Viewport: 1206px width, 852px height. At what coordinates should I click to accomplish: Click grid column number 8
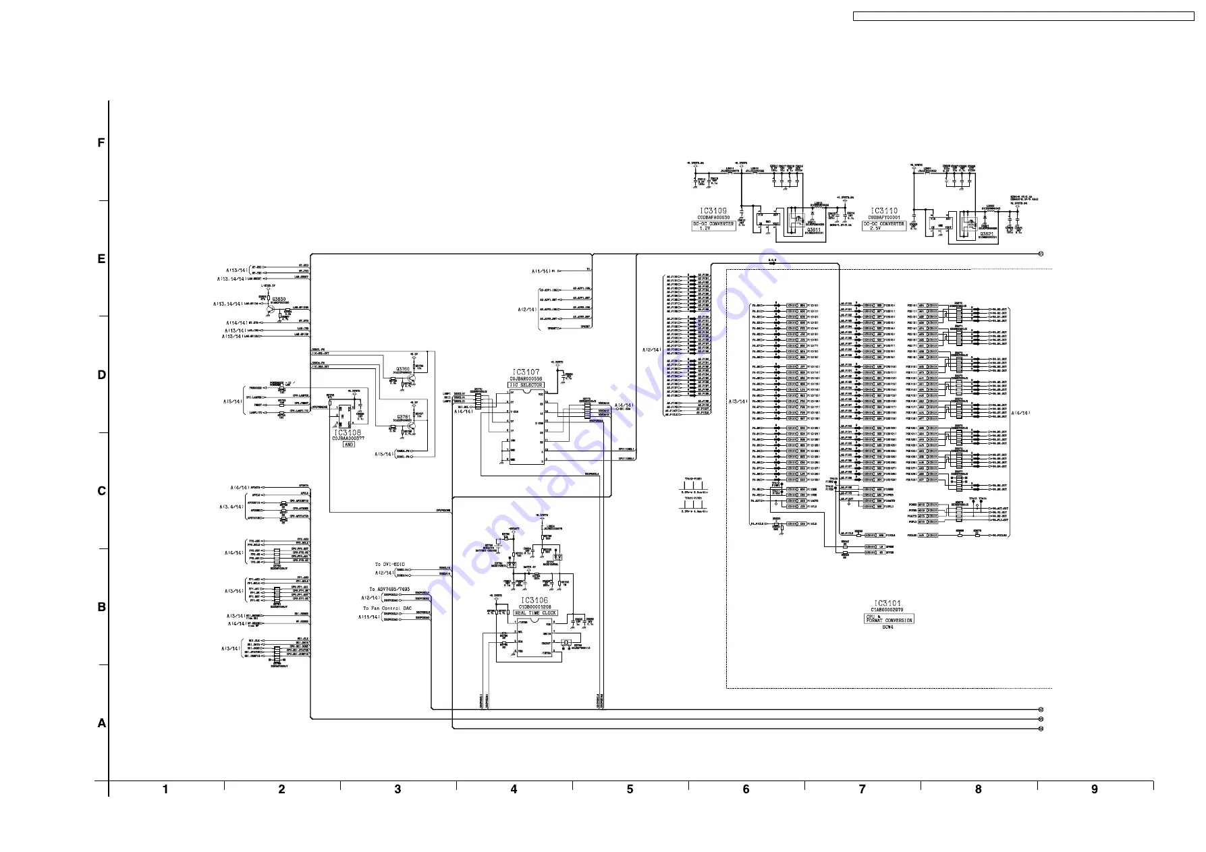click(x=978, y=789)
